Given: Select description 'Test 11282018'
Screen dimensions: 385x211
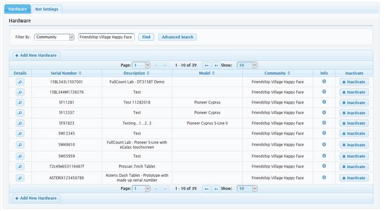Looking at the screenshot, I should tap(137, 103).
